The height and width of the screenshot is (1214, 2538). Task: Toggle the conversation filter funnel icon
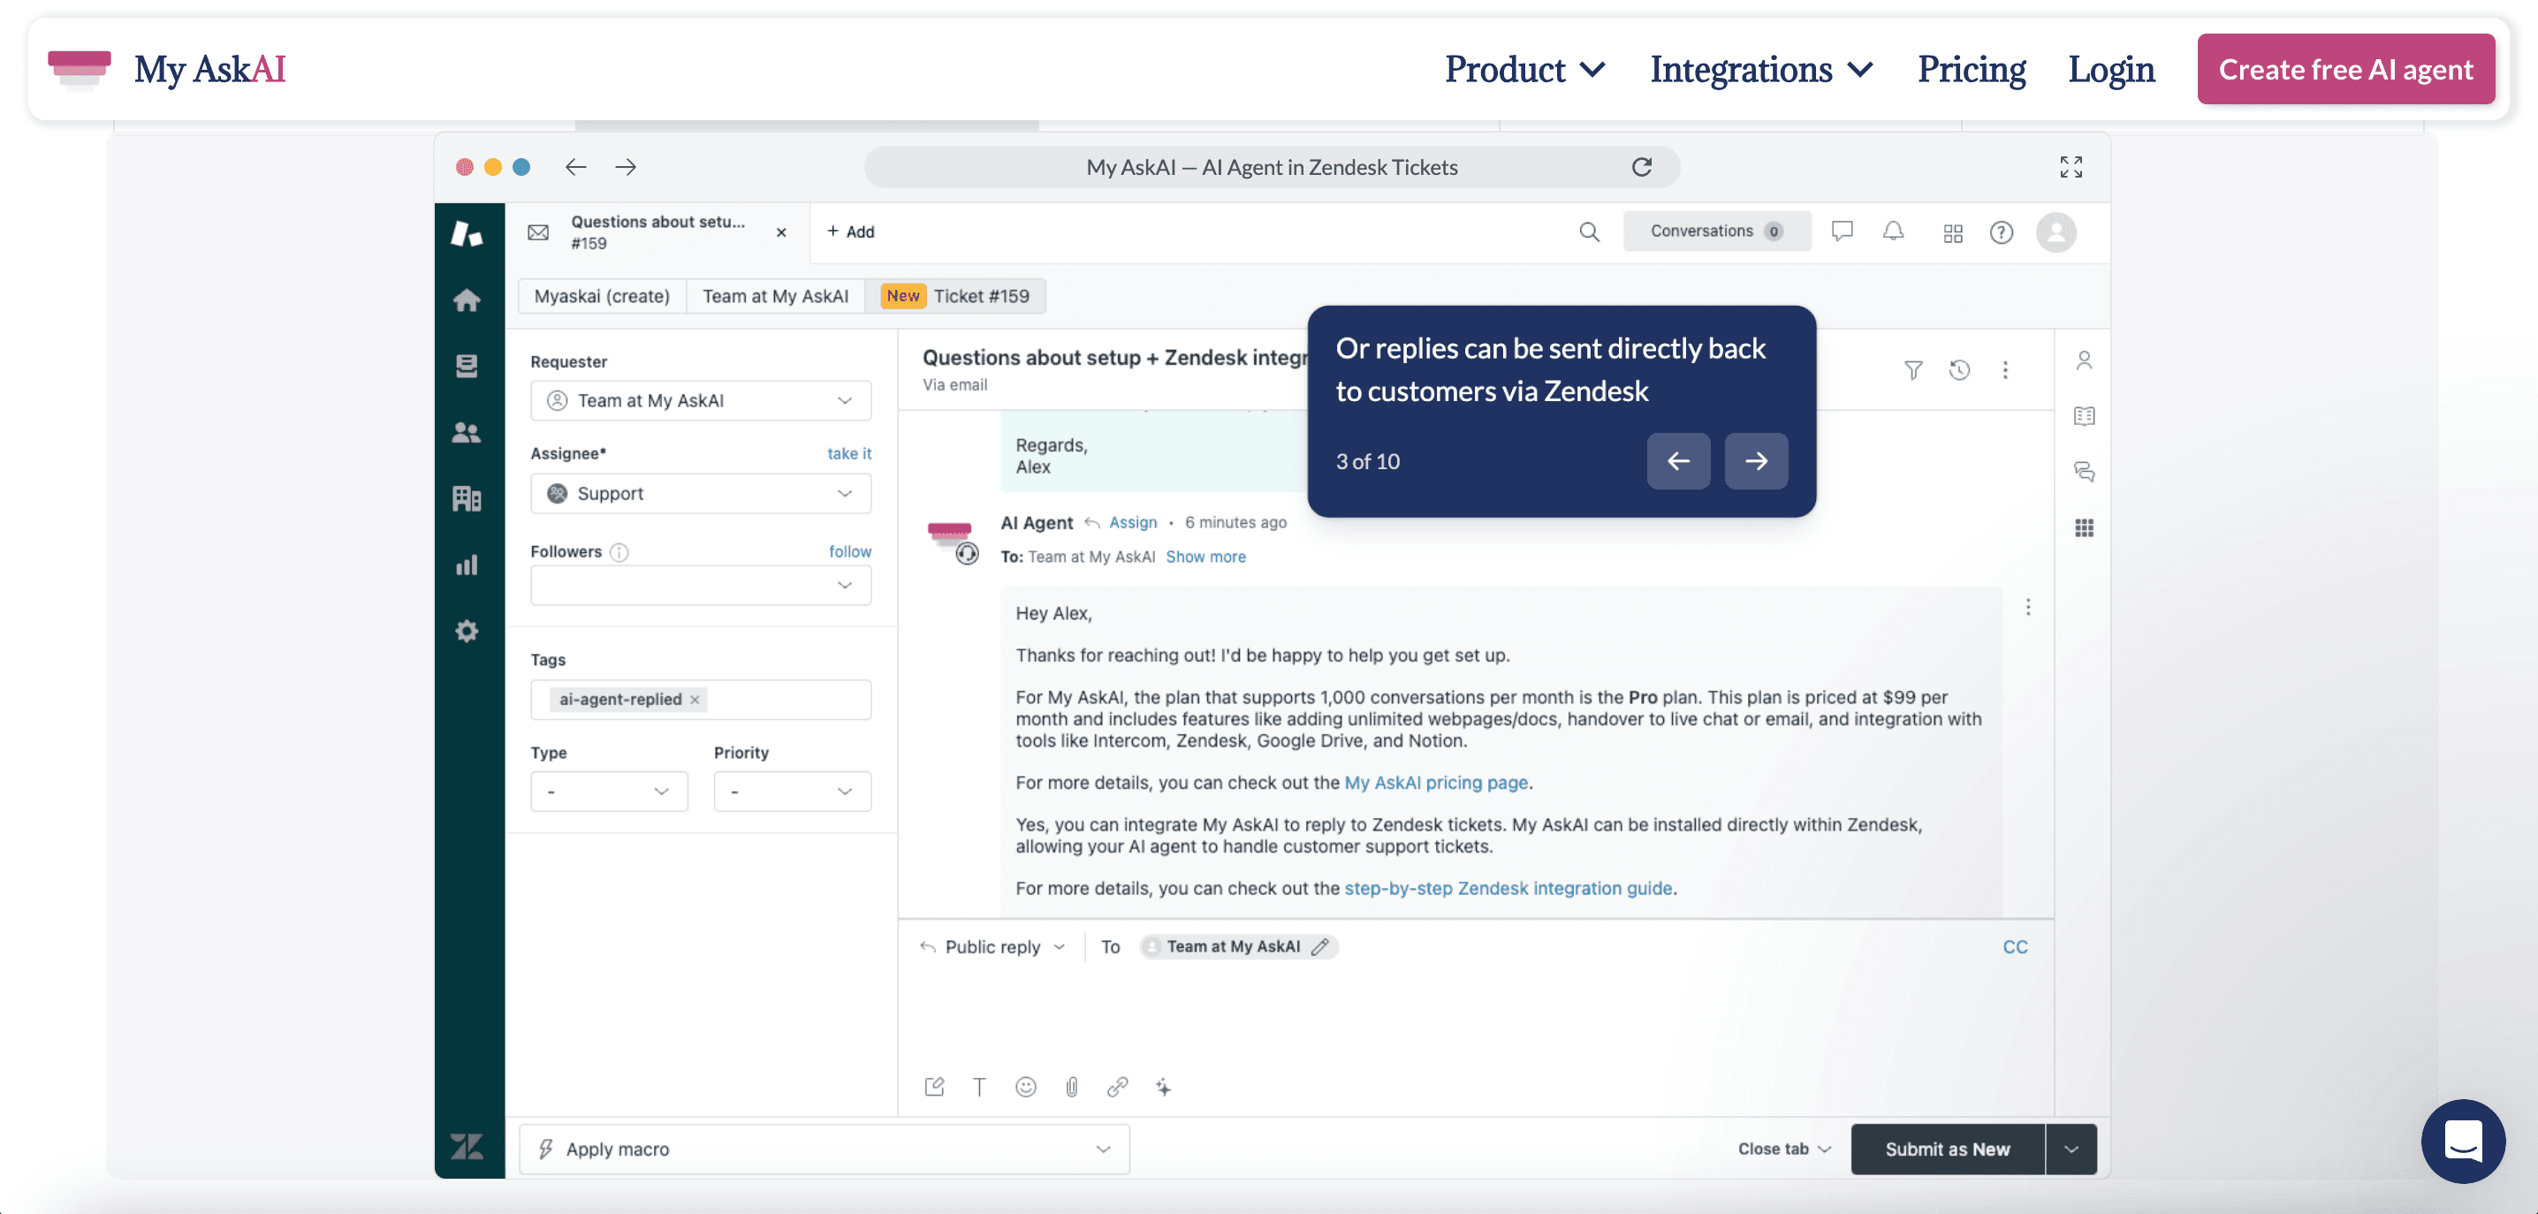[x=1912, y=369]
